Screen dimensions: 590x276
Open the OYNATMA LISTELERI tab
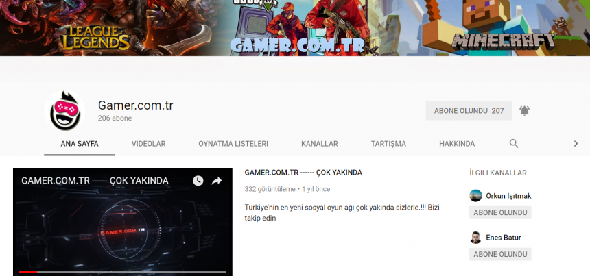pos(233,144)
